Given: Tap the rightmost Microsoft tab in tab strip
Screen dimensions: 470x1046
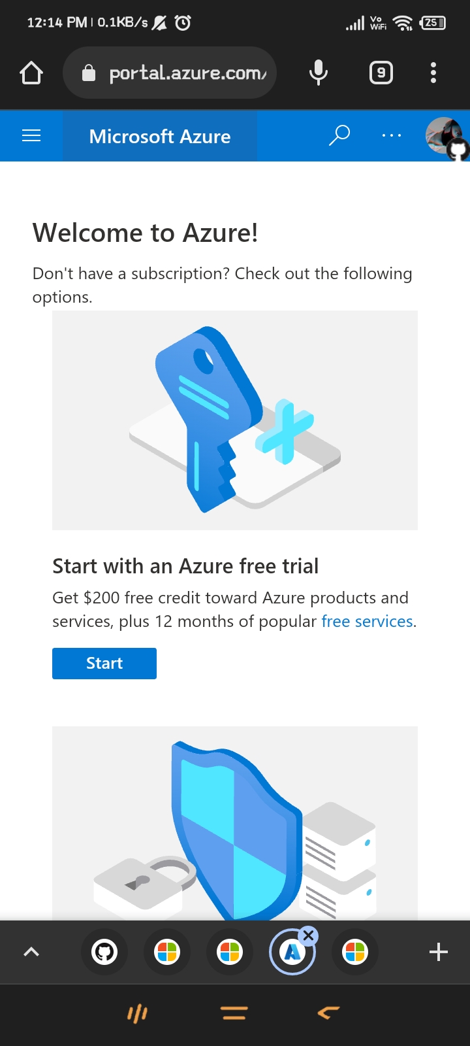Looking at the screenshot, I should [x=355, y=952].
